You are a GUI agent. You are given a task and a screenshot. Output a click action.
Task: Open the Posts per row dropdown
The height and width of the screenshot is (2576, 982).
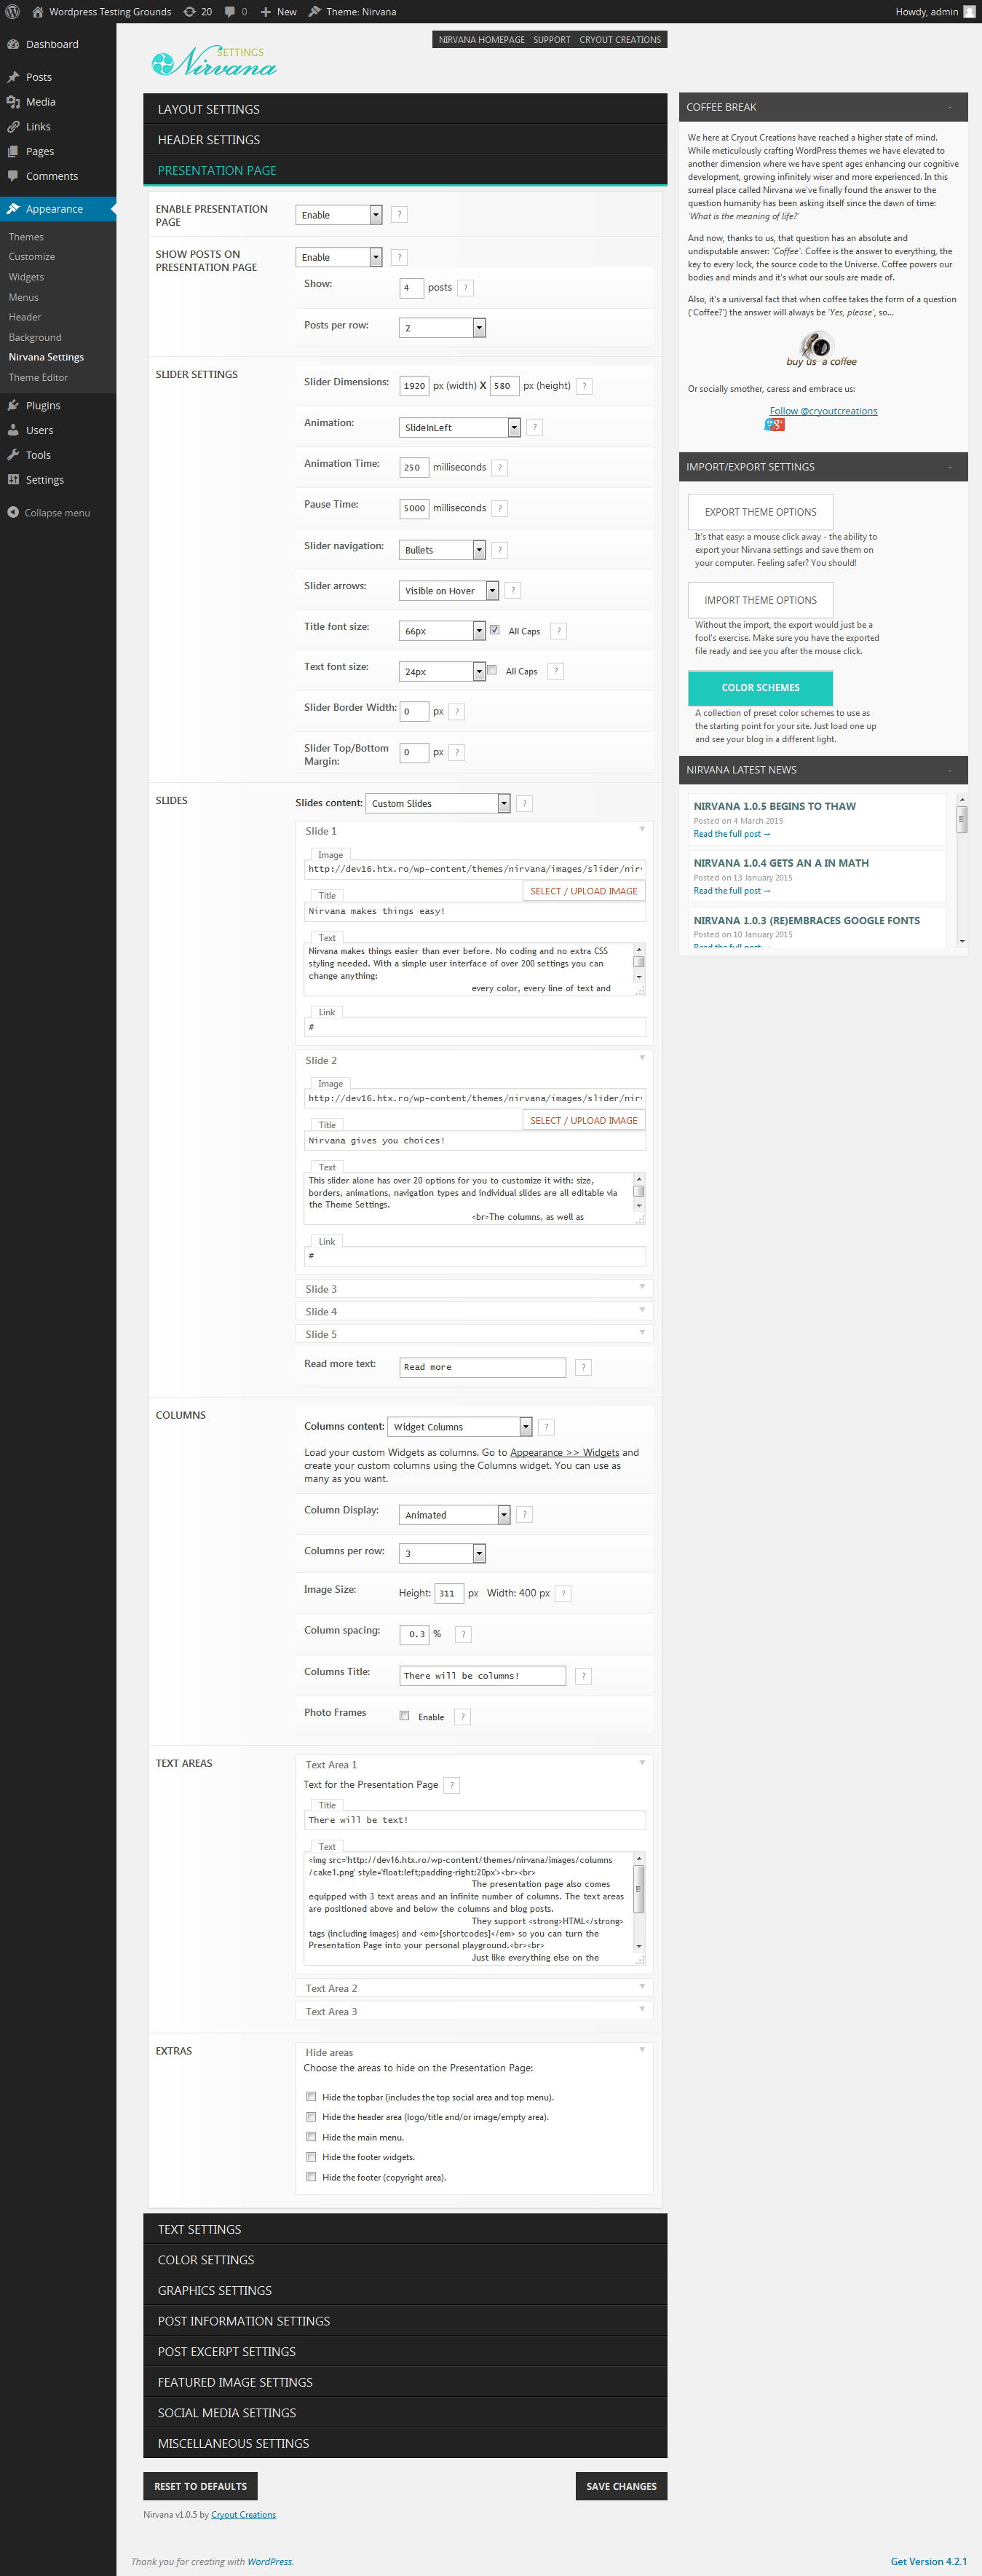pyautogui.click(x=442, y=328)
